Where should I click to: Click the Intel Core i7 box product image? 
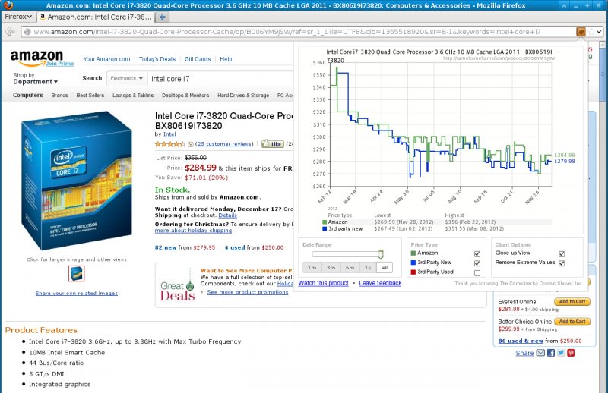pos(78,180)
